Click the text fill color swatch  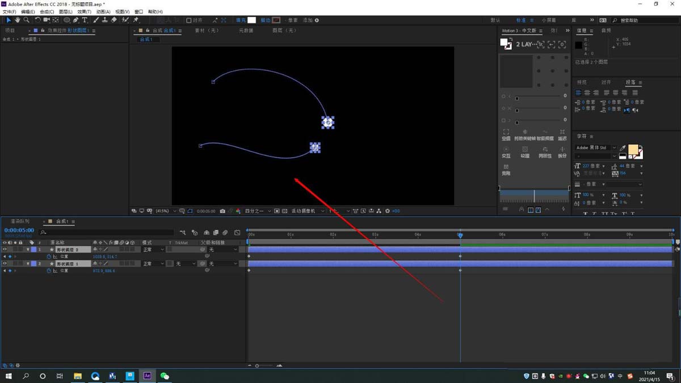click(x=633, y=149)
